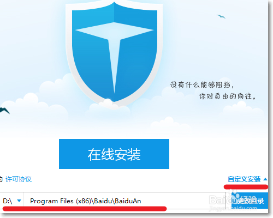Click the 更改目录 change directory button
The image size is (273, 218).
click(x=250, y=201)
